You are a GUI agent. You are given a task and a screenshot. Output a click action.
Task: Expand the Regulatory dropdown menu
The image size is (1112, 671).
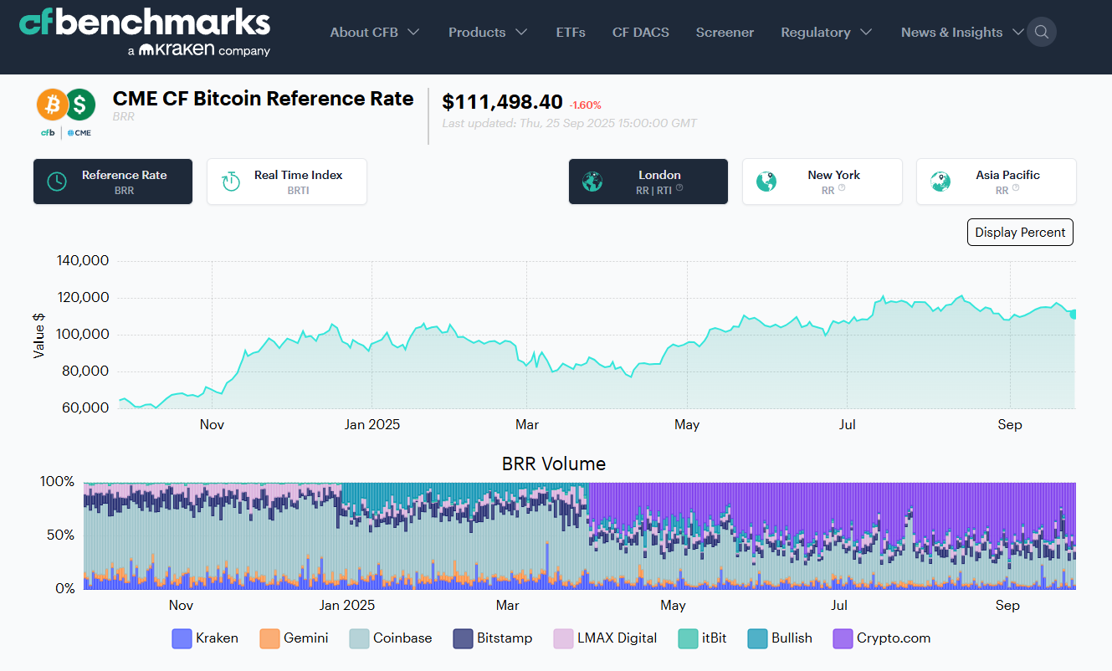point(827,33)
